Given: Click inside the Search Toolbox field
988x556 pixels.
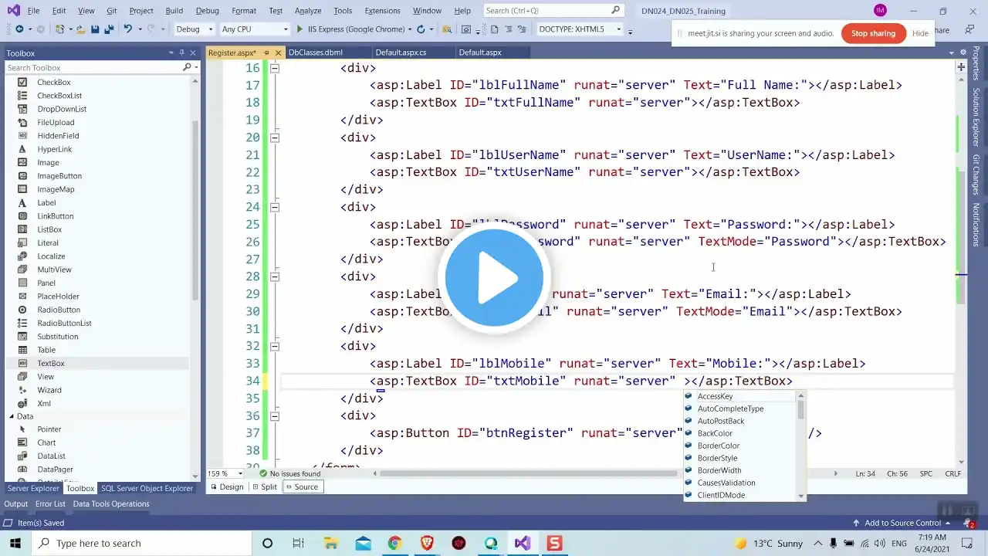Looking at the screenshot, I should (x=93, y=68).
